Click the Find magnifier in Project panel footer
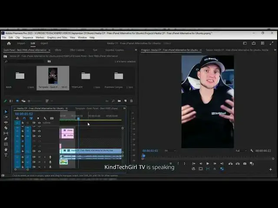Screen dimensions: 278x208 pos(113,101)
